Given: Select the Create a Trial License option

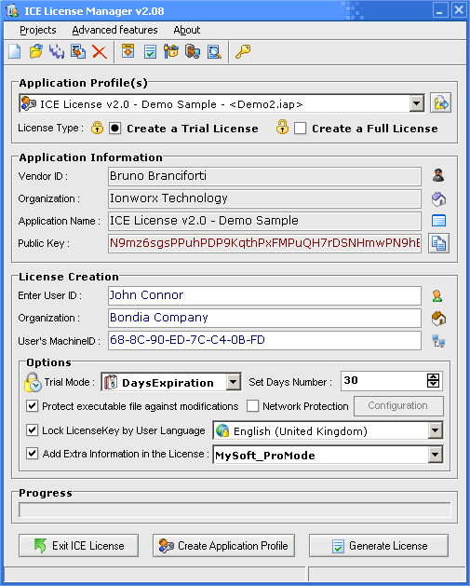Looking at the screenshot, I should (114, 129).
